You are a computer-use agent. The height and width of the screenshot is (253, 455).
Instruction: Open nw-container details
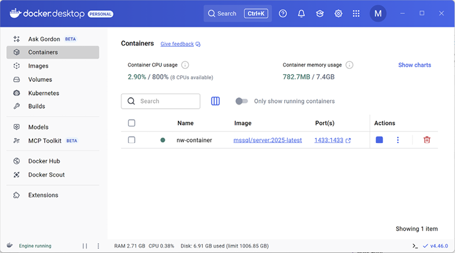point(194,140)
